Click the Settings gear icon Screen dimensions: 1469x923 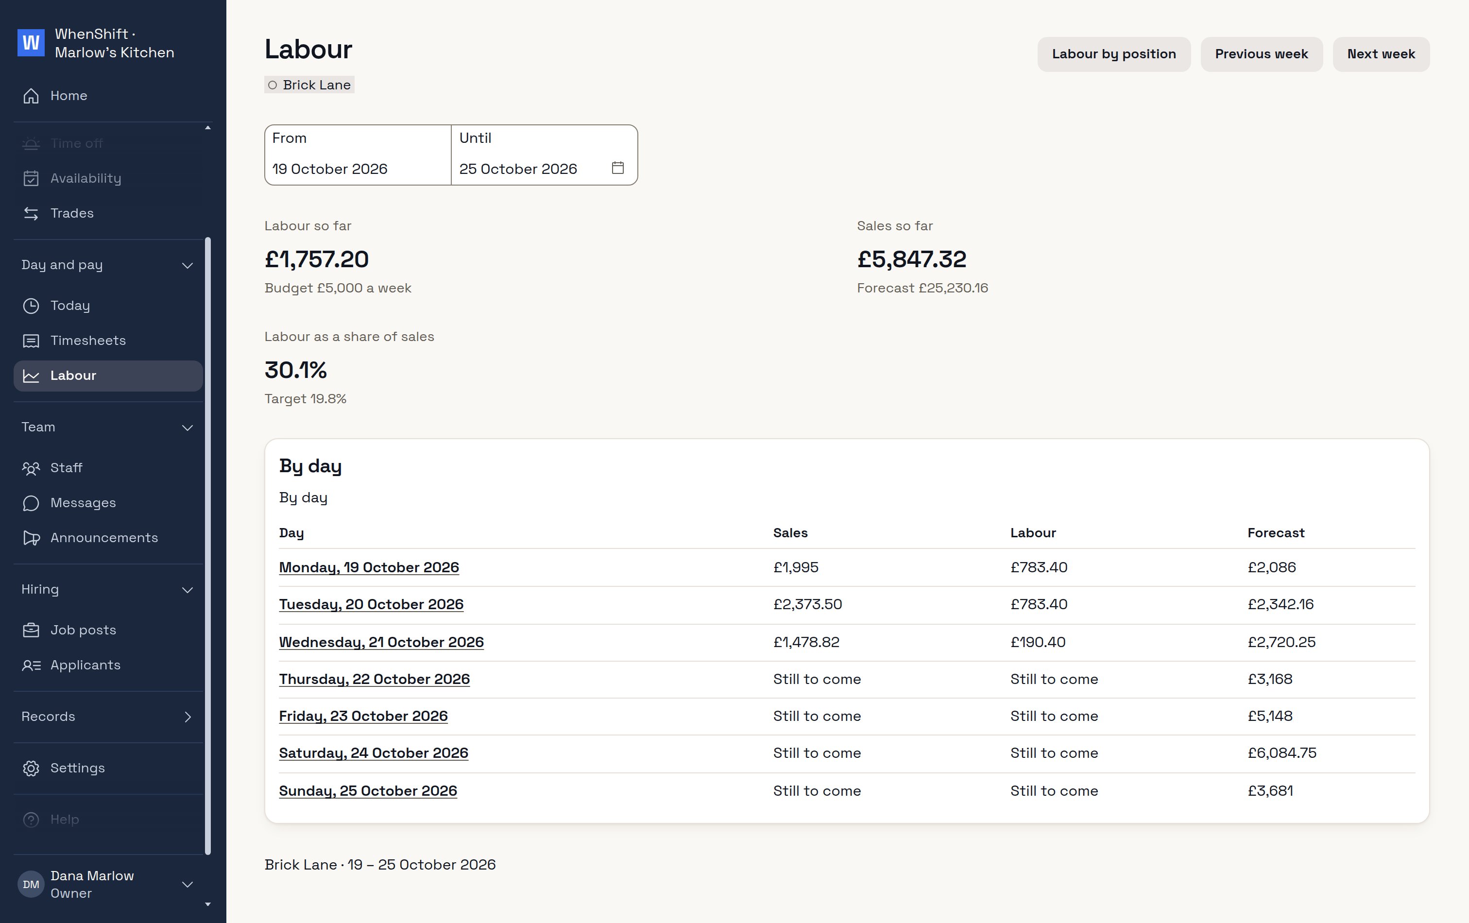click(x=31, y=768)
